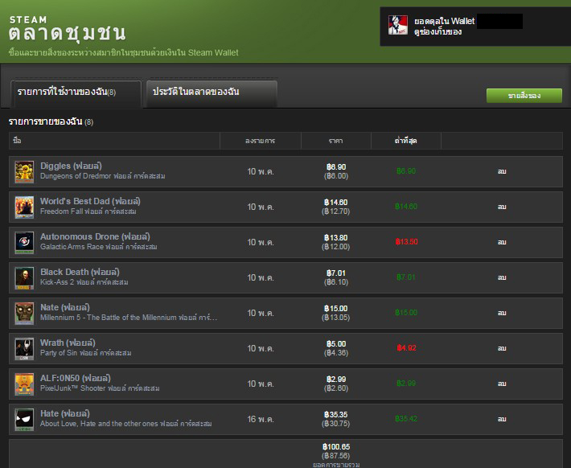Remove the Wrath listing
The height and width of the screenshot is (468, 571).
tap(502, 348)
